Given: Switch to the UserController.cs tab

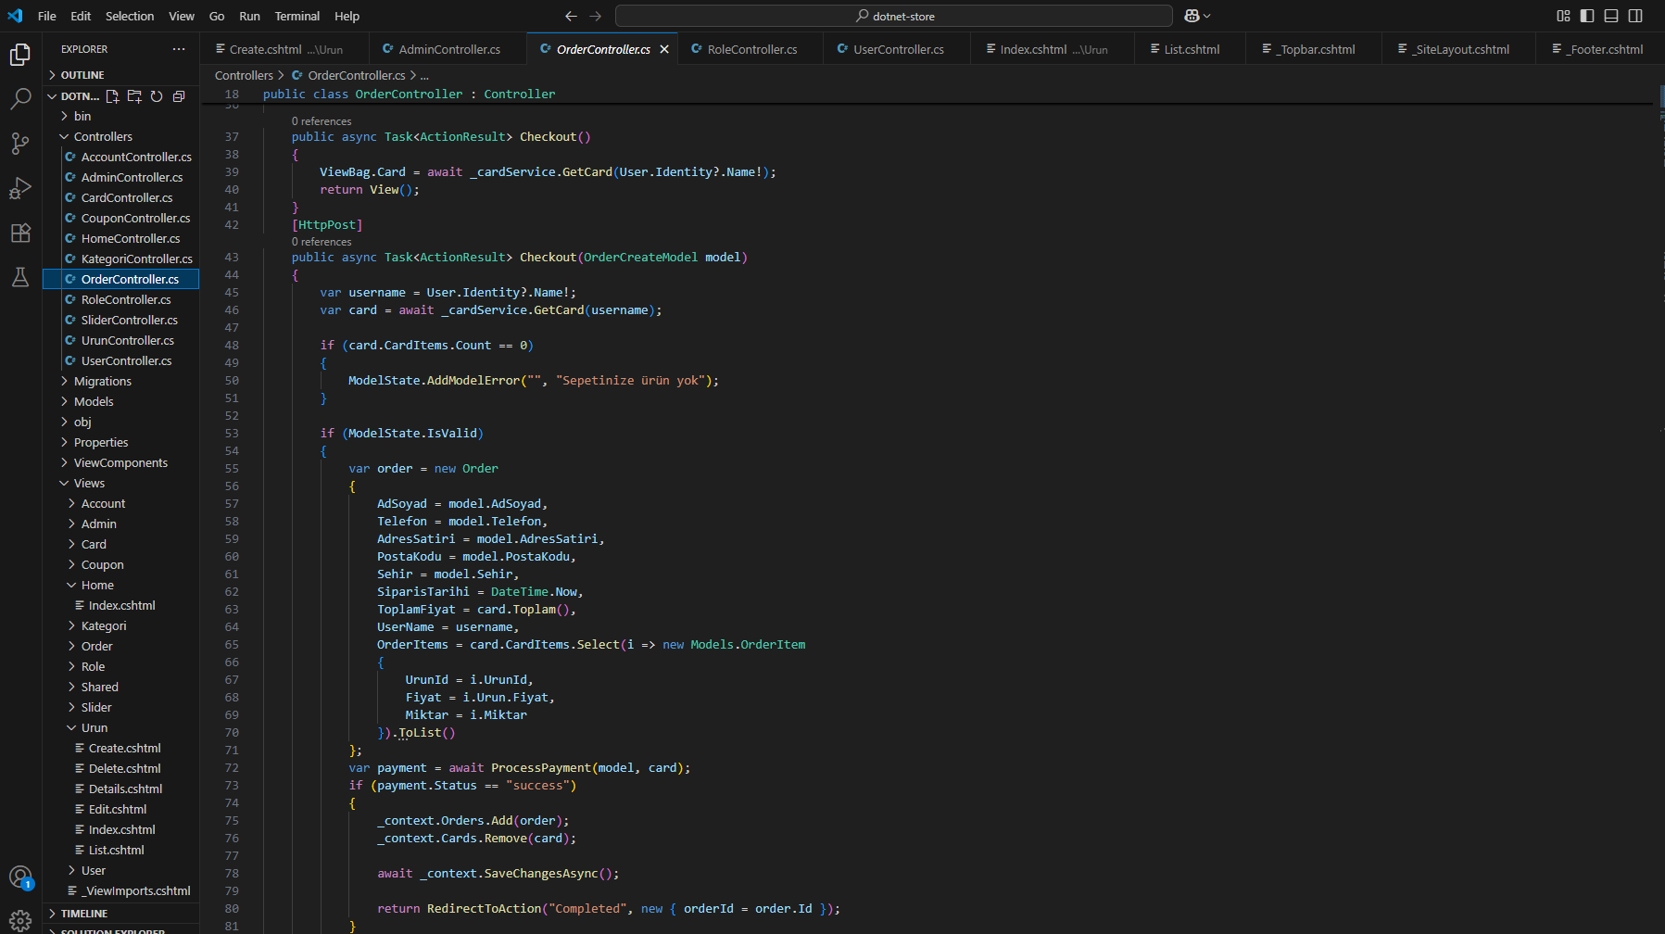Looking at the screenshot, I should (897, 49).
